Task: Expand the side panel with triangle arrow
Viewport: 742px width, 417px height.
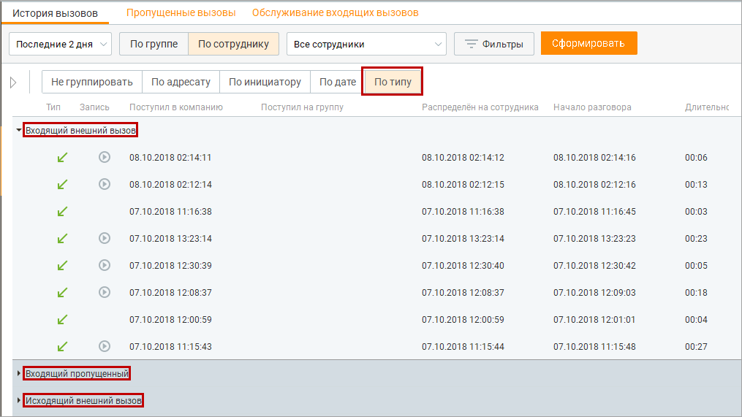Action: 13,83
